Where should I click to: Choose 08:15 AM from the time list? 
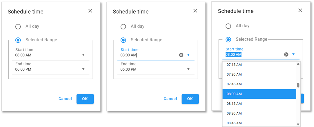point(234,104)
